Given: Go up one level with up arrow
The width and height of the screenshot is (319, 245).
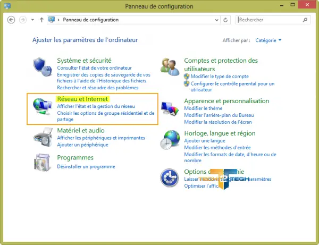Looking at the screenshot, I should tap(41, 20).
